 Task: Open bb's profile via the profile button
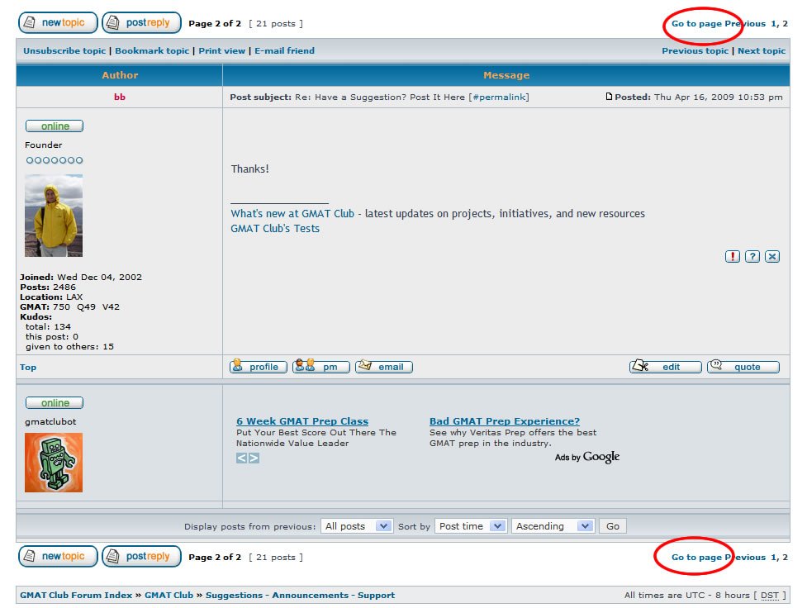[x=259, y=367]
